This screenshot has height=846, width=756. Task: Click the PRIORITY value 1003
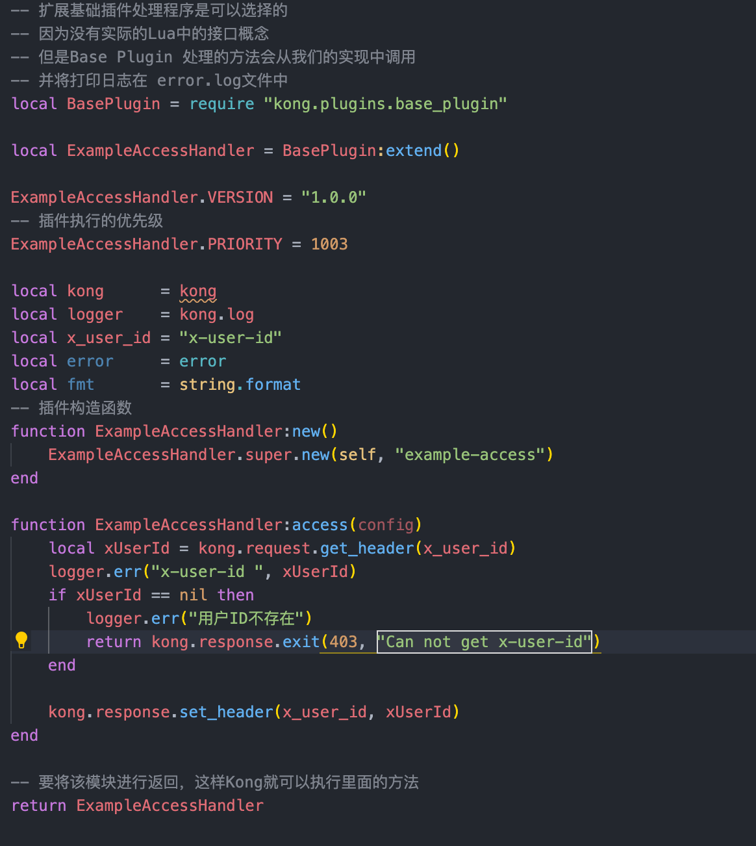point(329,244)
